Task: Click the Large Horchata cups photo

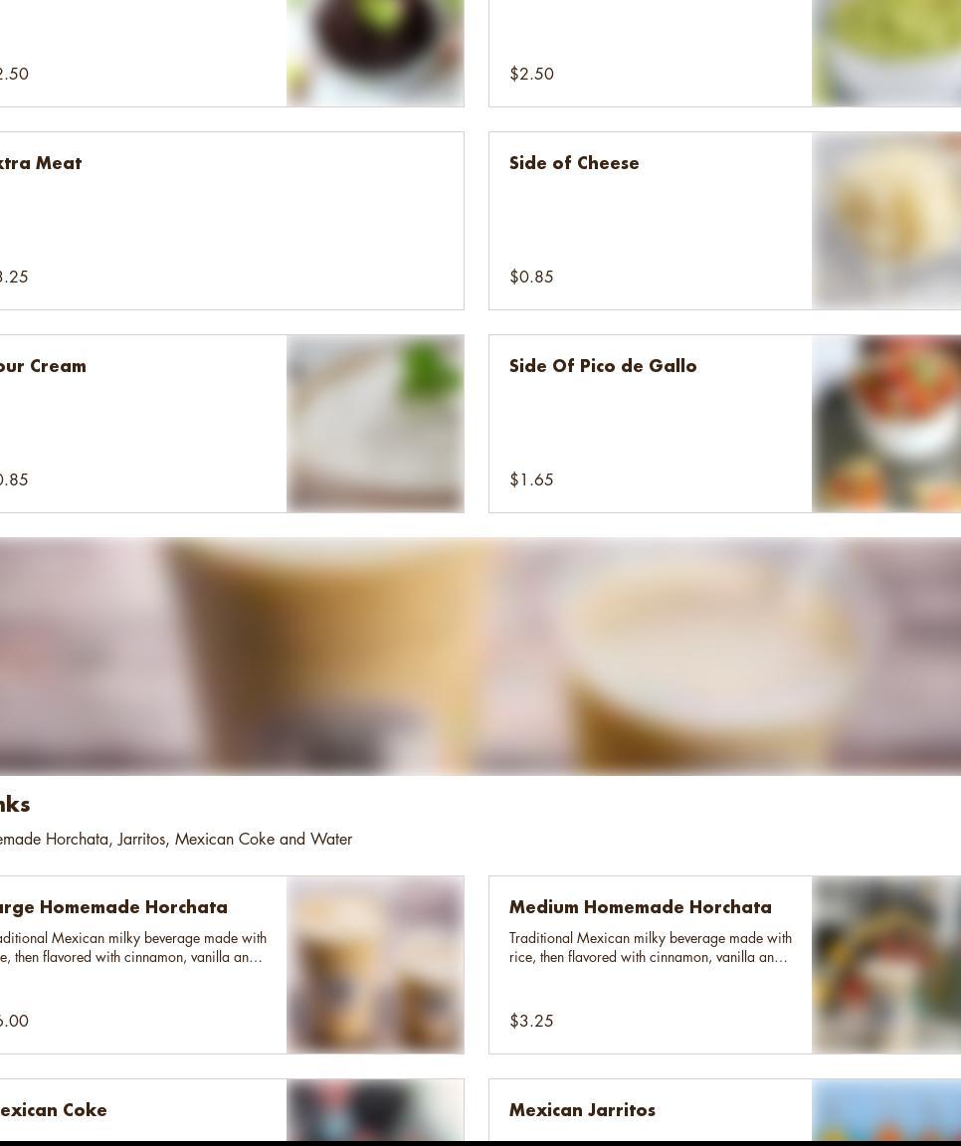Action: coord(375,965)
